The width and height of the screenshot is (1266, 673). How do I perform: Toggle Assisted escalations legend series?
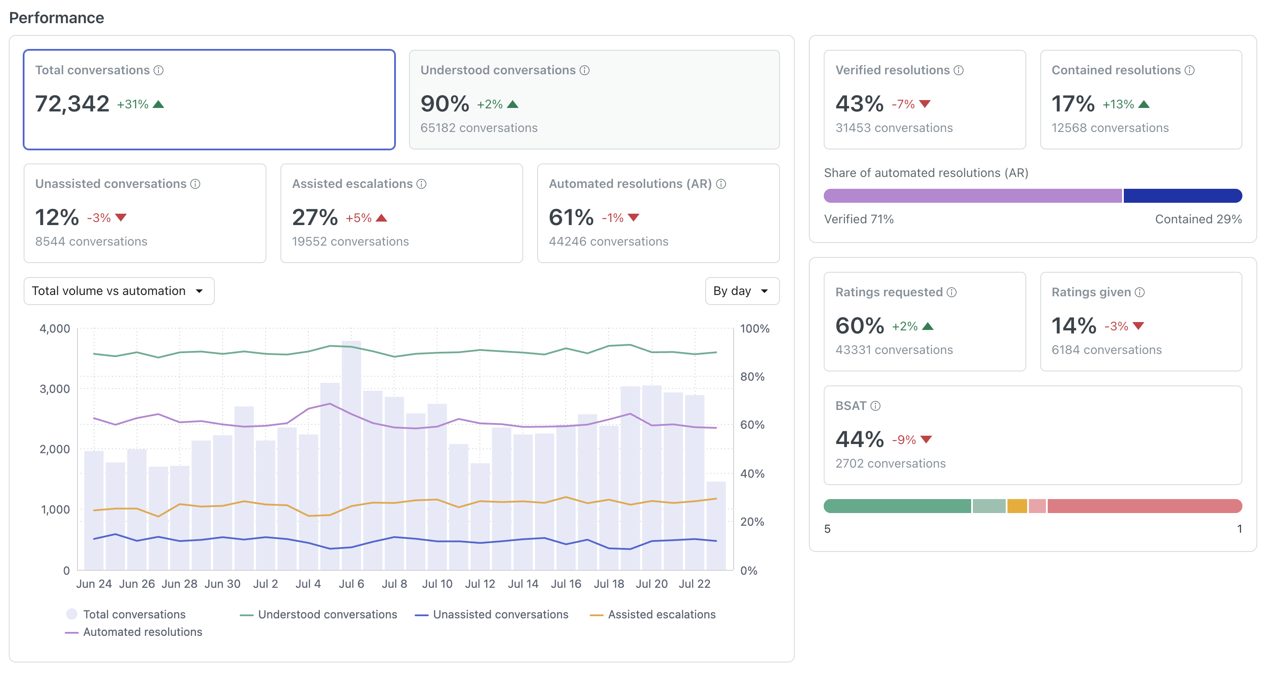coord(653,614)
